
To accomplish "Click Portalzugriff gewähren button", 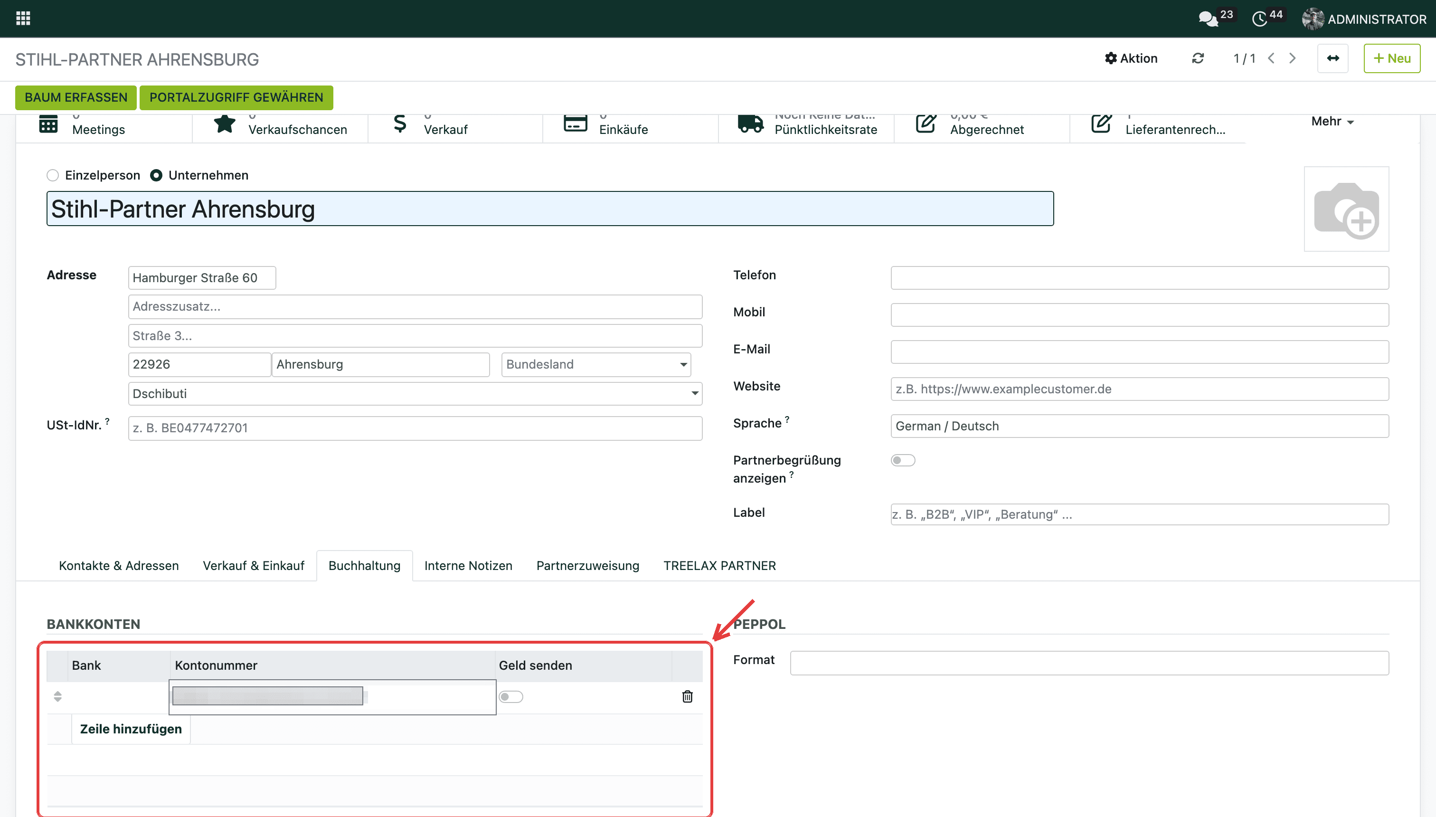I will coord(236,98).
